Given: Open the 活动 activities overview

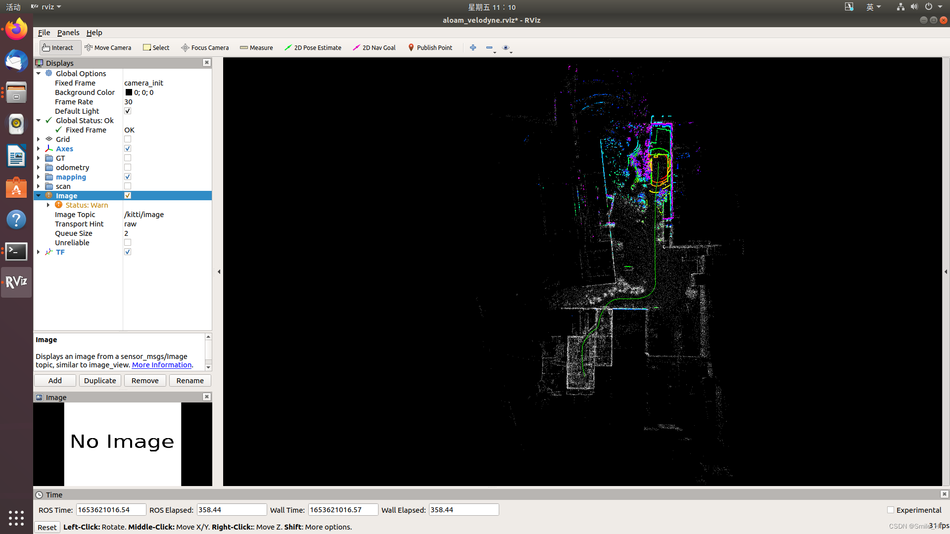Looking at the screenshot, I should 13,7.
